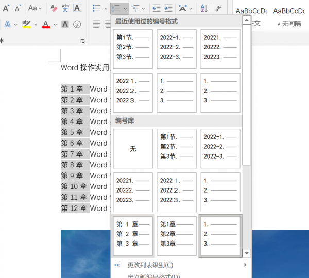Apply character border with boxed A icon

pos(77,8)
